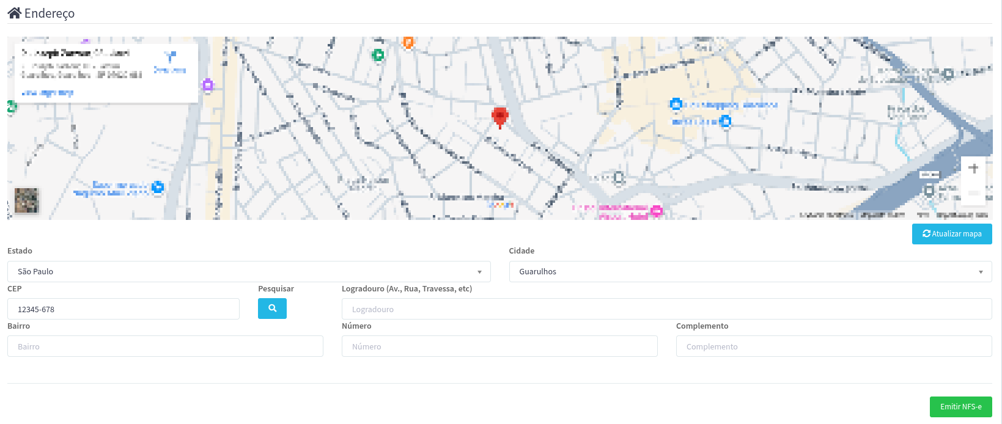Focus the Complemento text box
Image resolution: width=1002 pixels, height=424 pixels.
pos(833,346)
